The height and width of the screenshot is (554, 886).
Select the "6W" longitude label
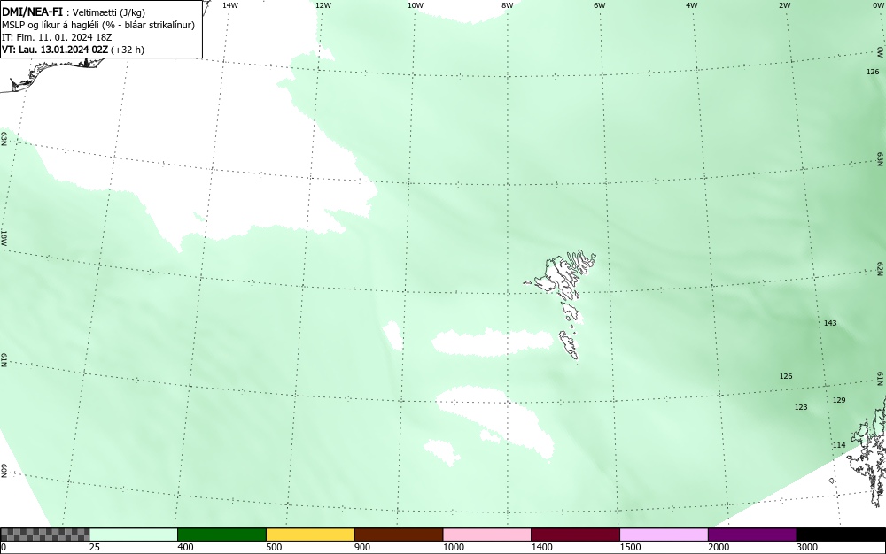[x=600, y=5]
